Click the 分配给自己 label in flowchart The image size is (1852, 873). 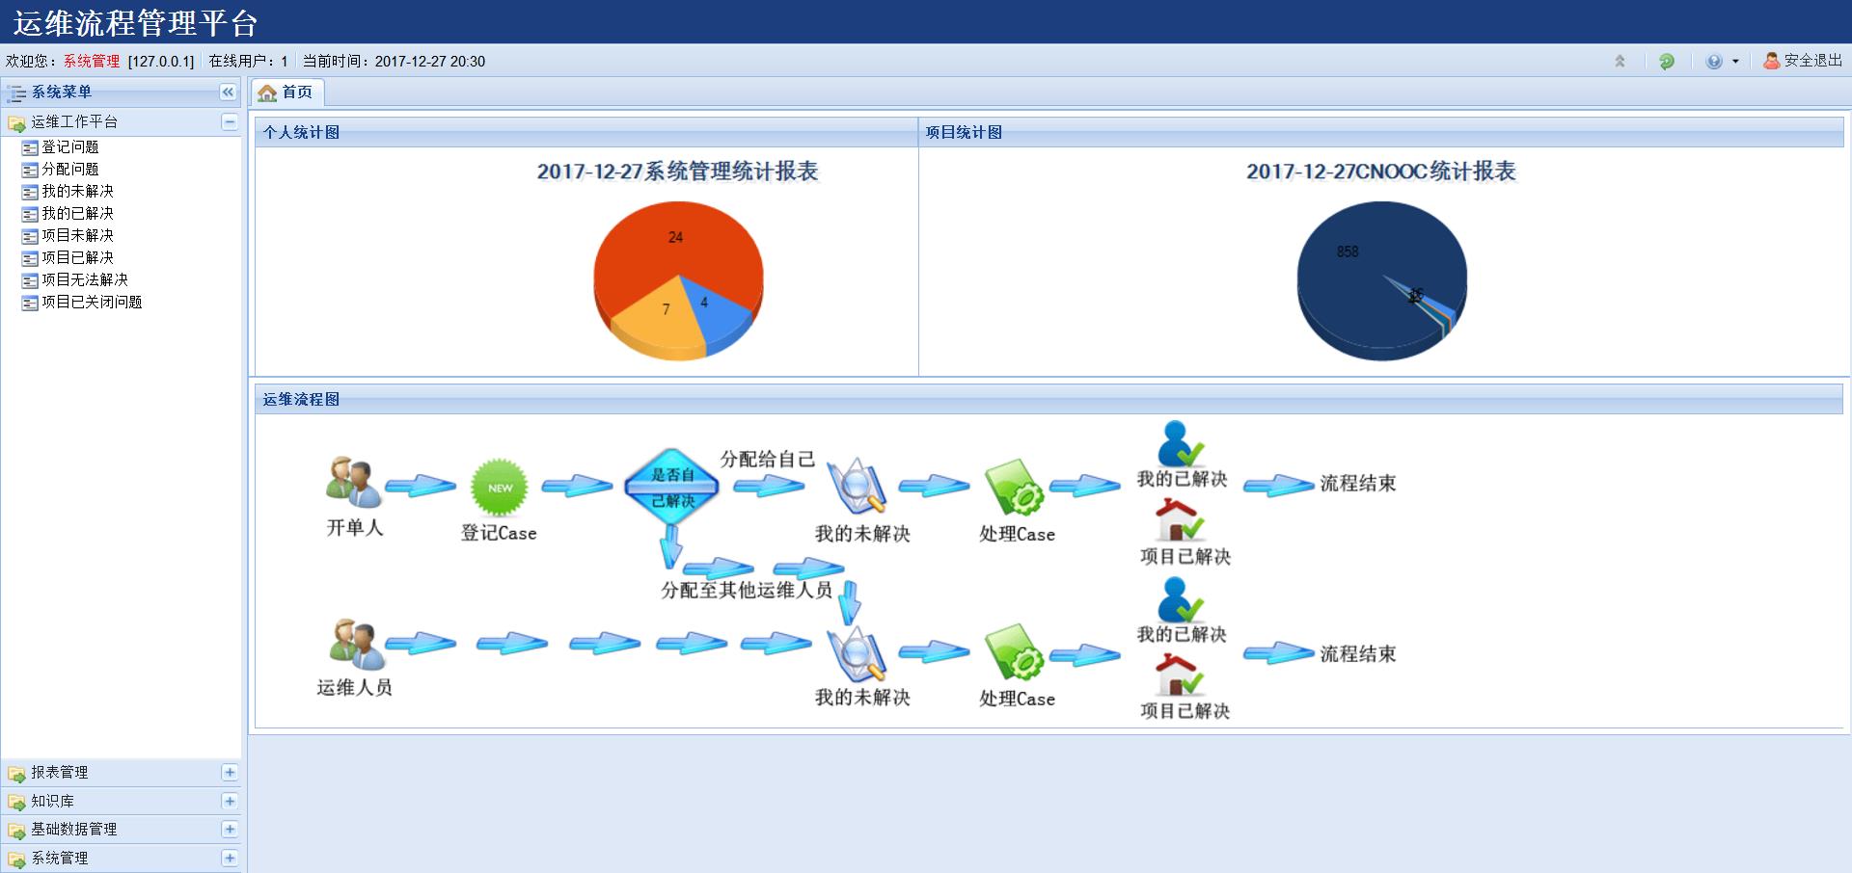pyautogui.click(x=767, y=460)
